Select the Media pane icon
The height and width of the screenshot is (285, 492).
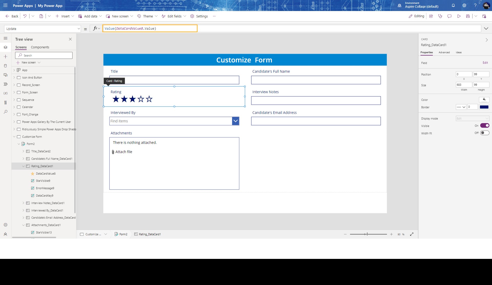coord(5,75)
